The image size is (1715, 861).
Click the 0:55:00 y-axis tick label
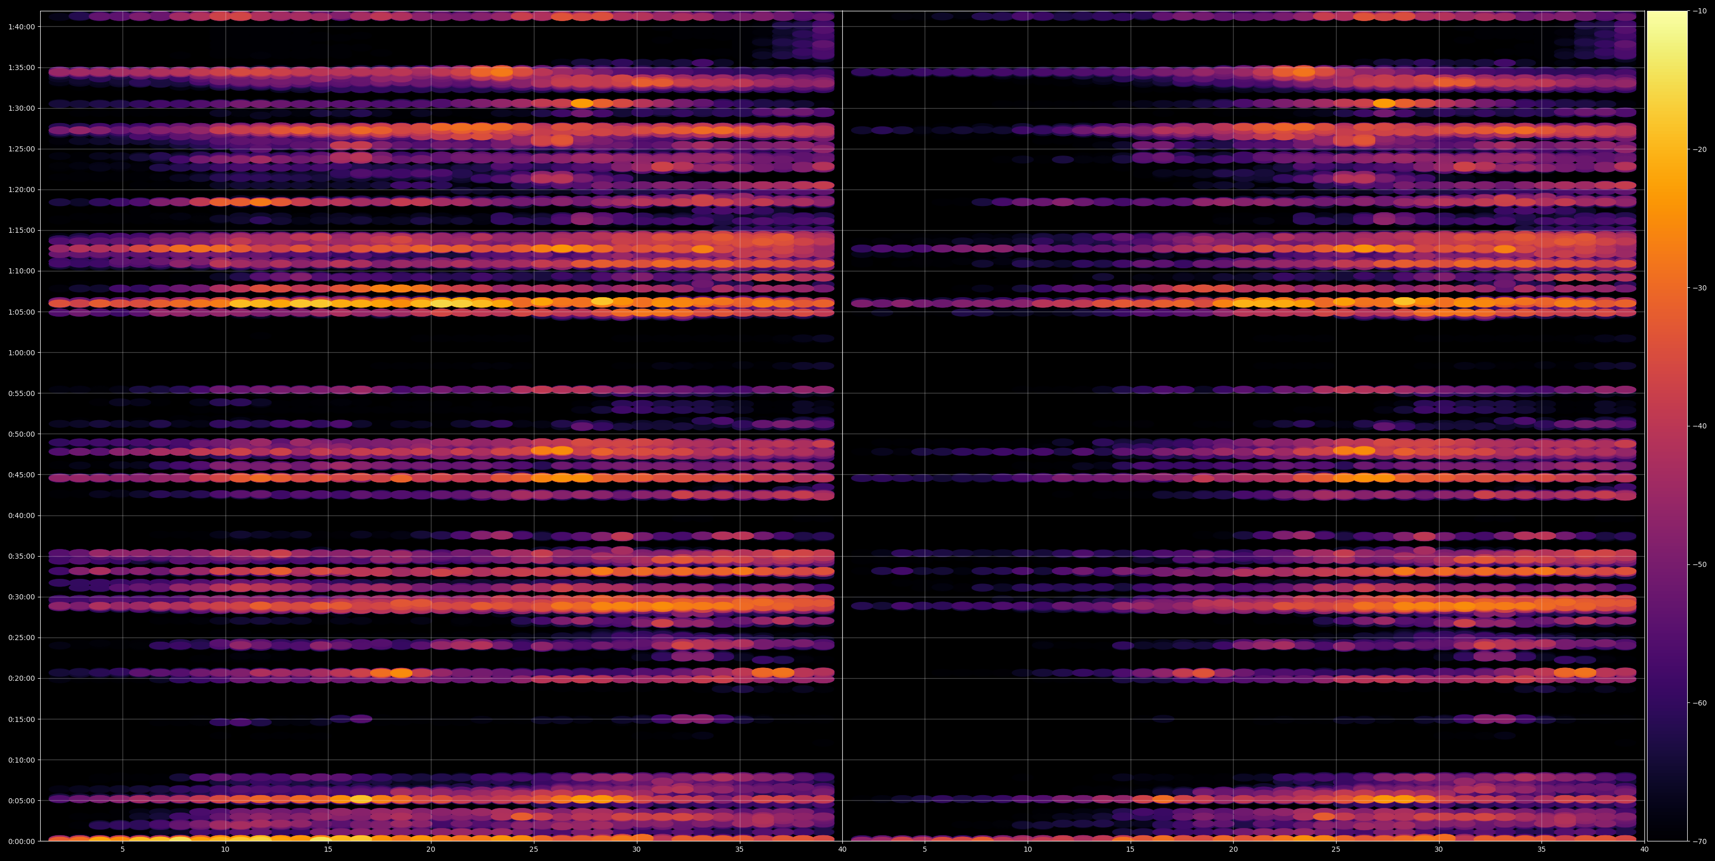(x=21, y=393)
